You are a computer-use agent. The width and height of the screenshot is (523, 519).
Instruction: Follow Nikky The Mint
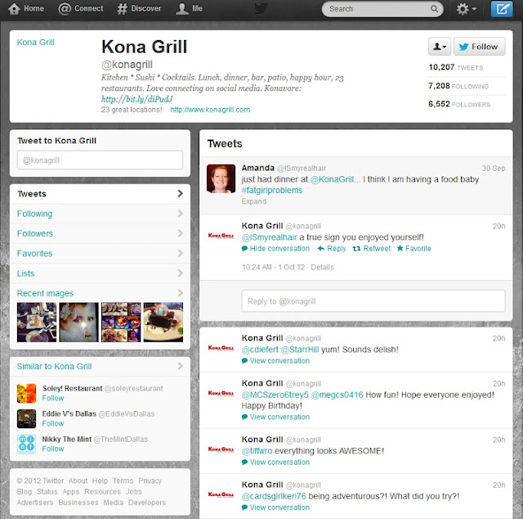[53, 449]
